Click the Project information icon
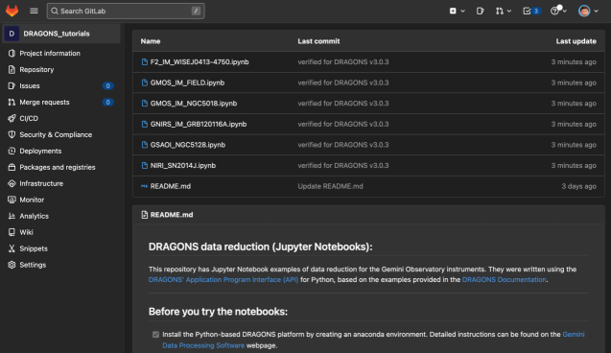This screenshot has height=353, width=611. [x=12, y=53]
